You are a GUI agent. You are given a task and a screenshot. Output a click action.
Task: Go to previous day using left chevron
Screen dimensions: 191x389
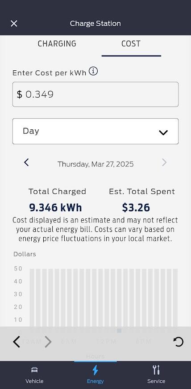[x=26, y=163]
